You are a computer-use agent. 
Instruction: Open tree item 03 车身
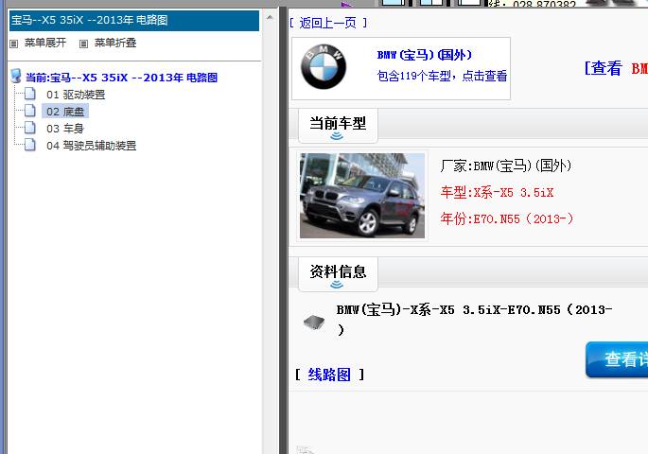click(65, 129)
